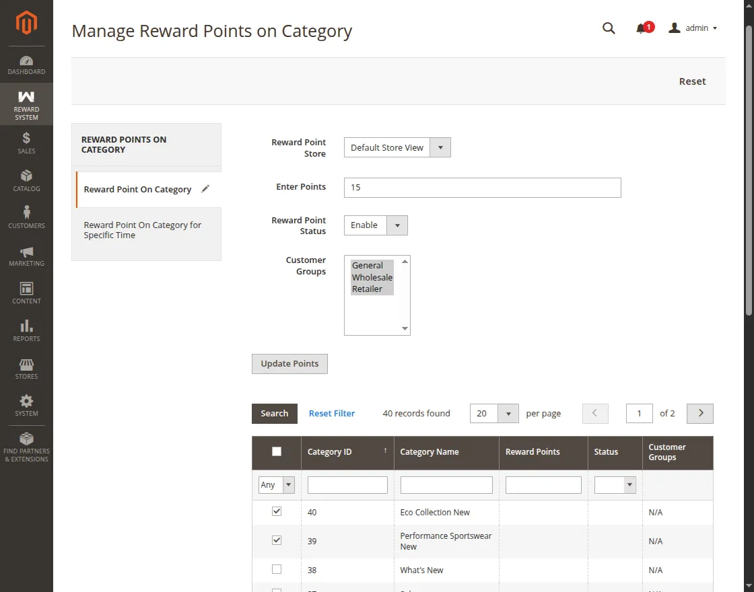Image resolution: width=754 pixels, height=592 pixels.
Task: Click the Search button
Action: pyautogui.click(x=275, y=413)
